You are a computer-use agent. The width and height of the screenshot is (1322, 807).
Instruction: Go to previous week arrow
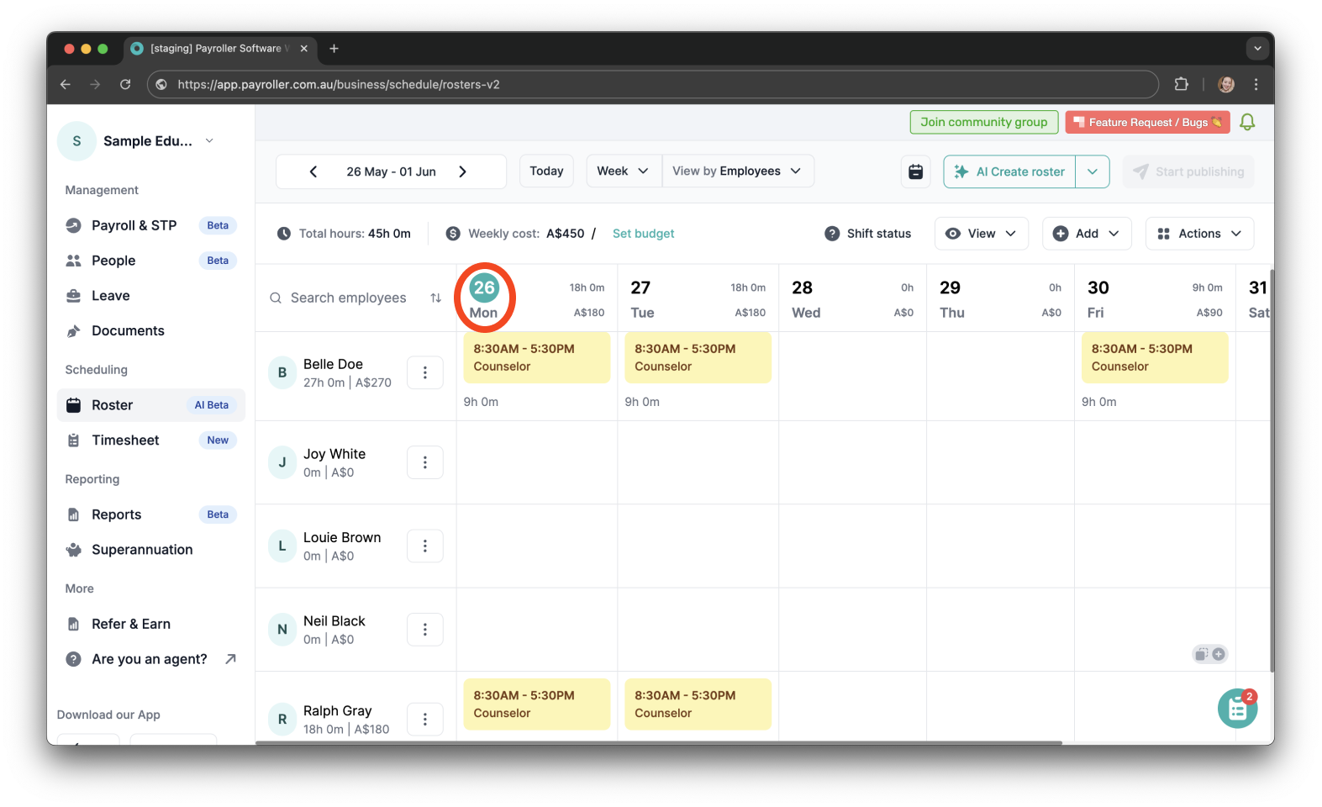click(313, 171)
